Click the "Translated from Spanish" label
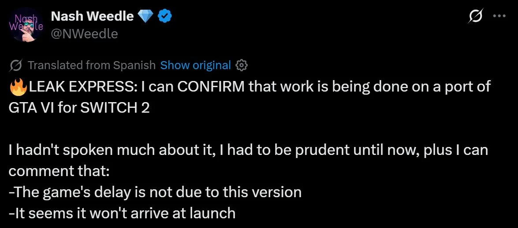 coord(92,66)
